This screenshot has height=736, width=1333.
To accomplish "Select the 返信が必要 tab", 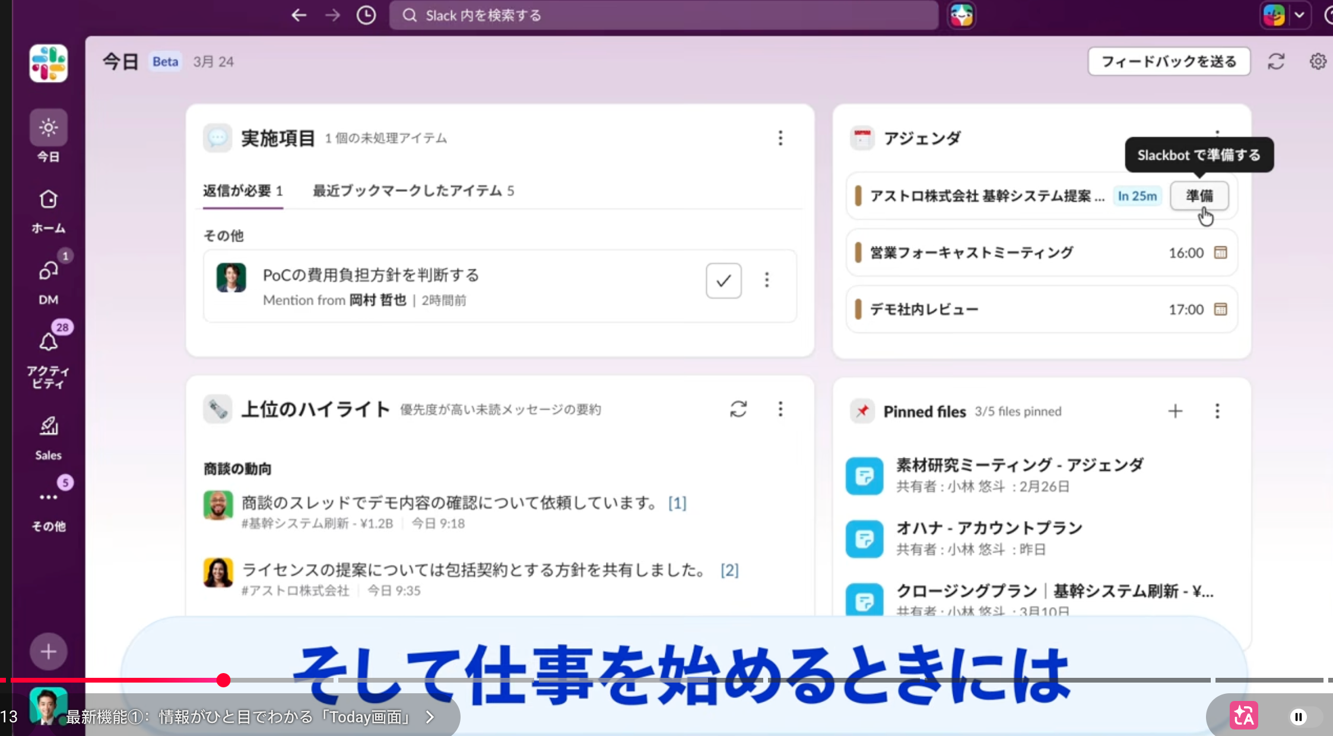I will pyautogui.click(x=243, y=191).
